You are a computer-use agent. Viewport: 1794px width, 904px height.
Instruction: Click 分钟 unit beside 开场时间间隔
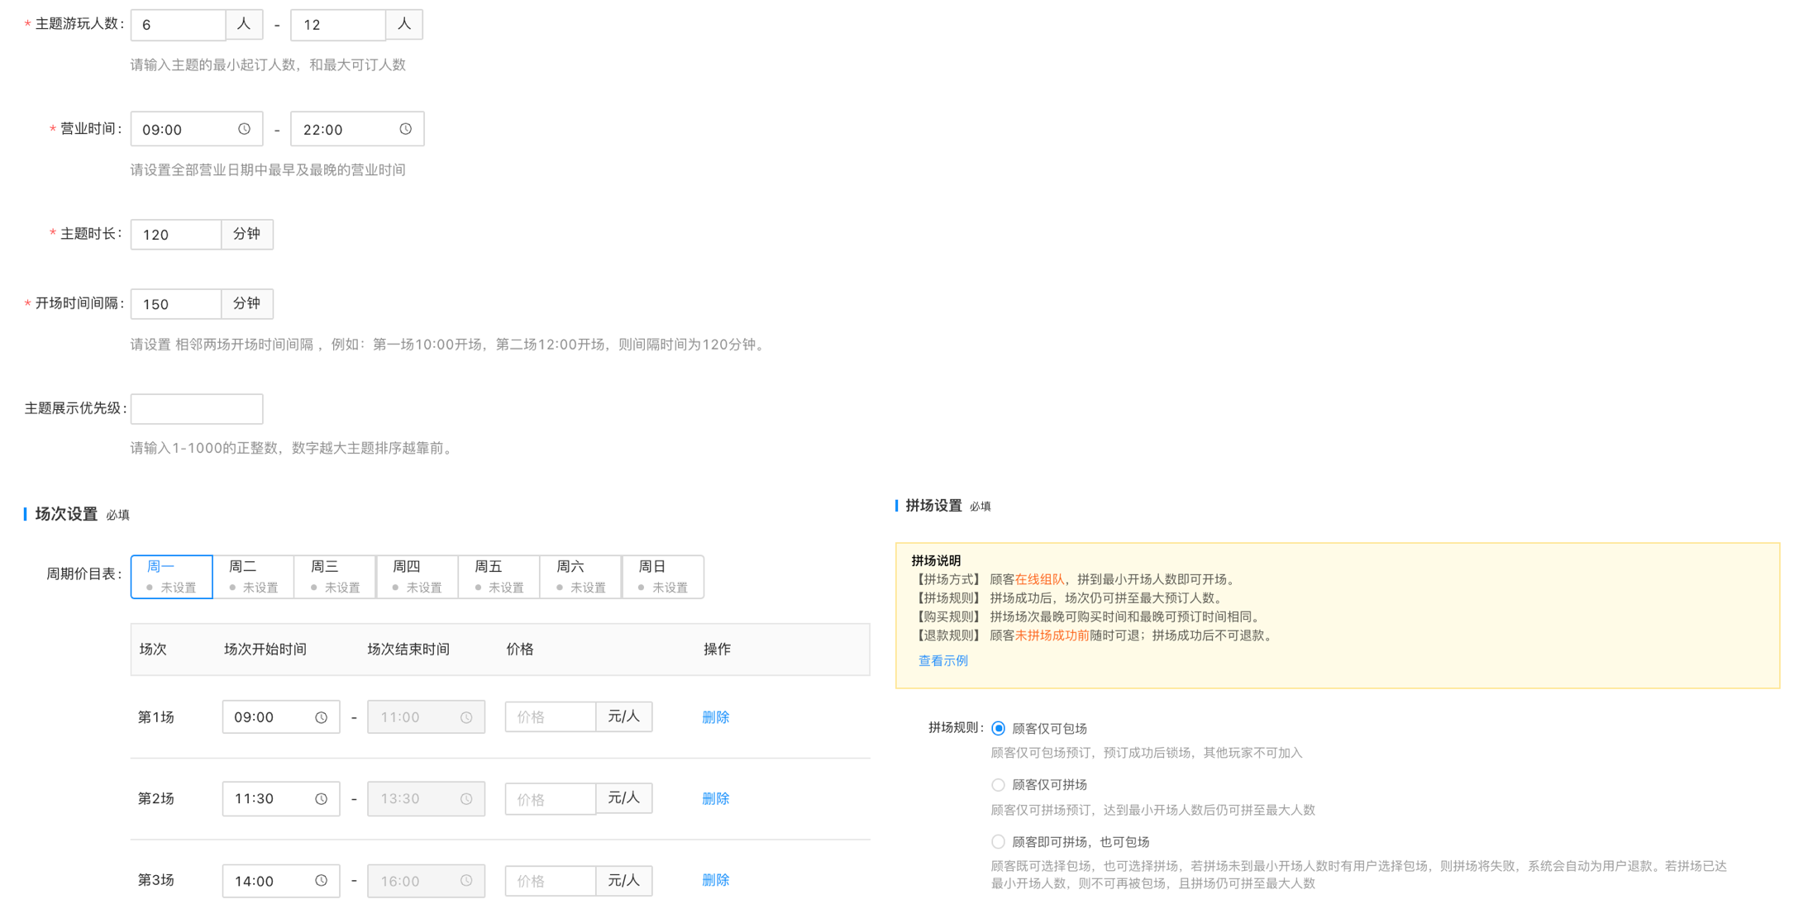[x=247, y=304]
